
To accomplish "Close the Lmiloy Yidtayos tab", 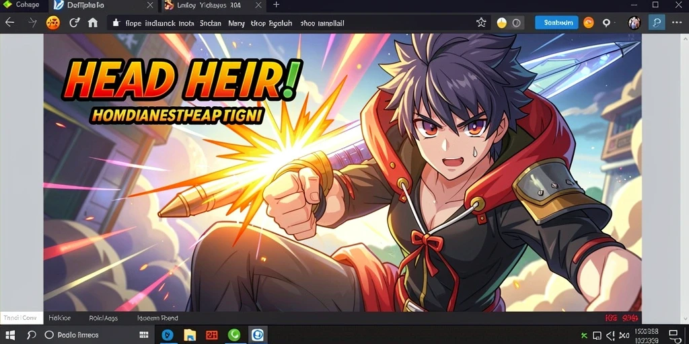I will point(258,5).
